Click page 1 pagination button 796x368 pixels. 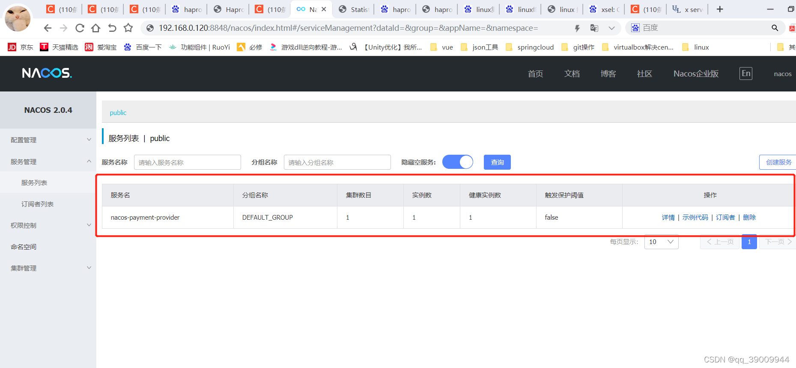click(749, 242)
